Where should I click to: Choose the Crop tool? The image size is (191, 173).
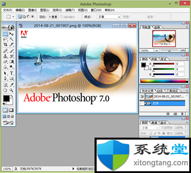[5, 44]
